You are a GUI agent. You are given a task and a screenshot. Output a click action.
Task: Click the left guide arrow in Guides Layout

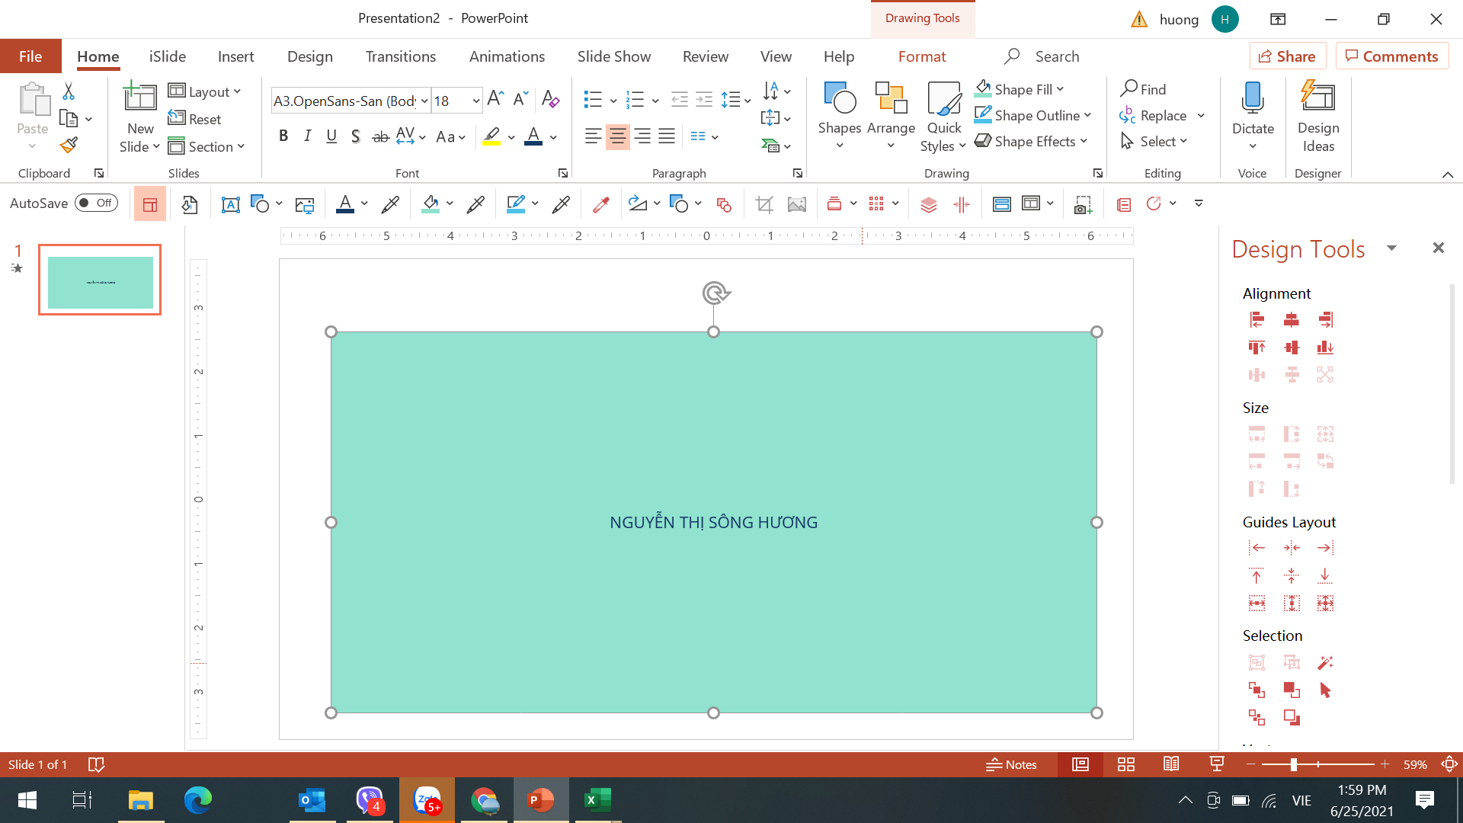1257,548
